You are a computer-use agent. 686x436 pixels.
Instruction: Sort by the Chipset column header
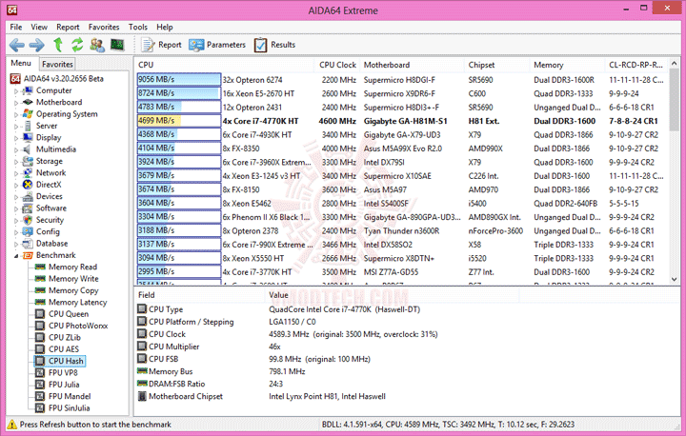(x=496, y=65)
